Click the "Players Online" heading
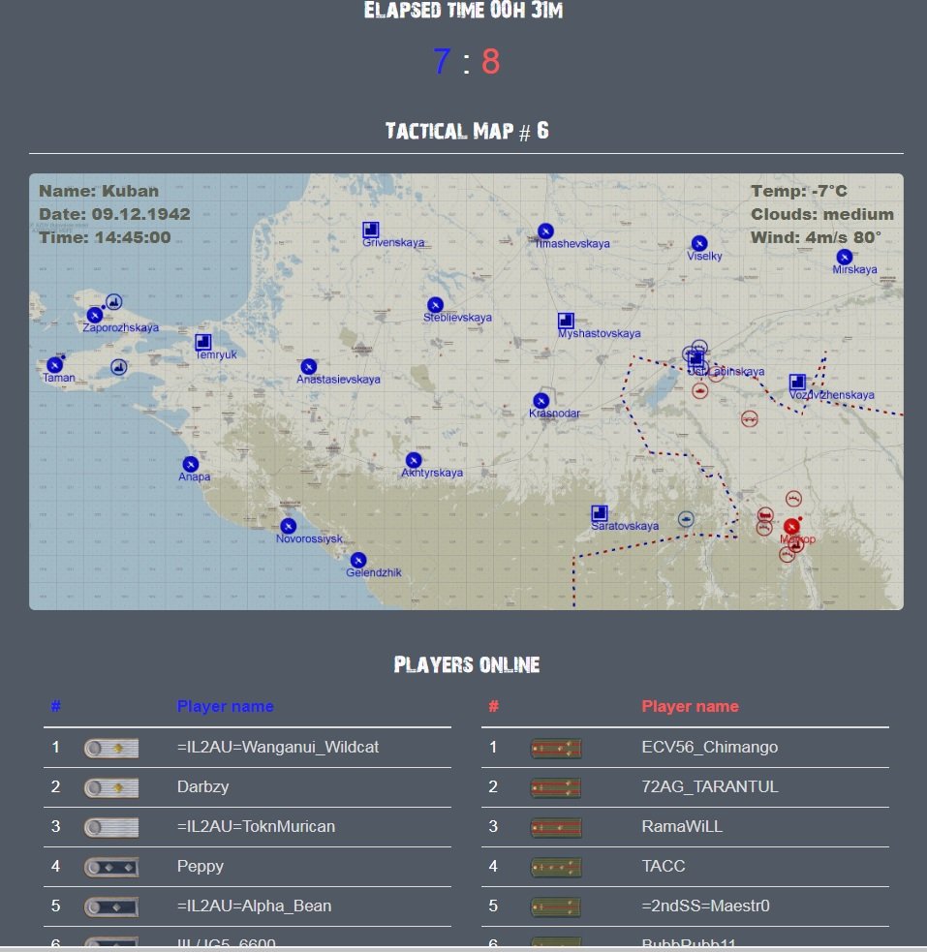927x952 pixels. point(466,664)
